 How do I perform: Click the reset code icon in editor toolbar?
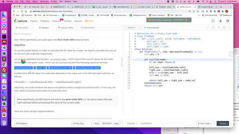pyautogui.click(x=218, y=28)
